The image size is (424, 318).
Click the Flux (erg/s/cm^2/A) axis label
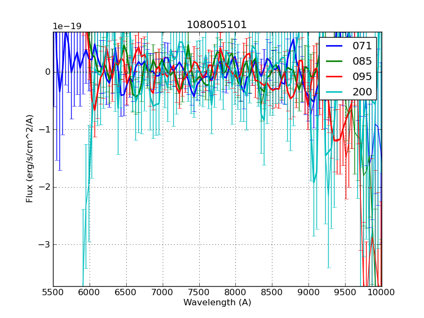tap(30, 158)
